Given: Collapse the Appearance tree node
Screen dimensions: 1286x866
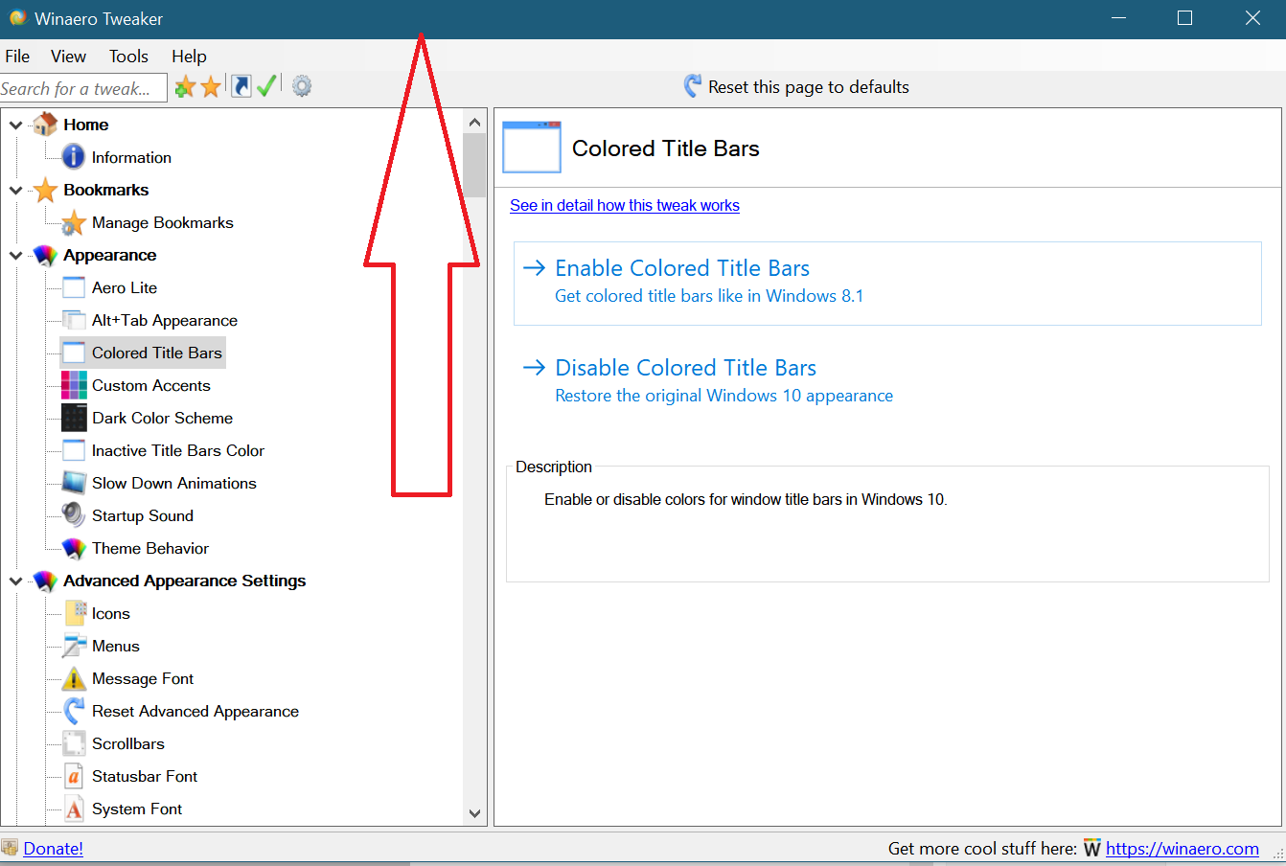Looking at the screenshot, I should [15, 255].
